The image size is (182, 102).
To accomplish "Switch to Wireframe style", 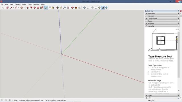I will tap(92, 8).
